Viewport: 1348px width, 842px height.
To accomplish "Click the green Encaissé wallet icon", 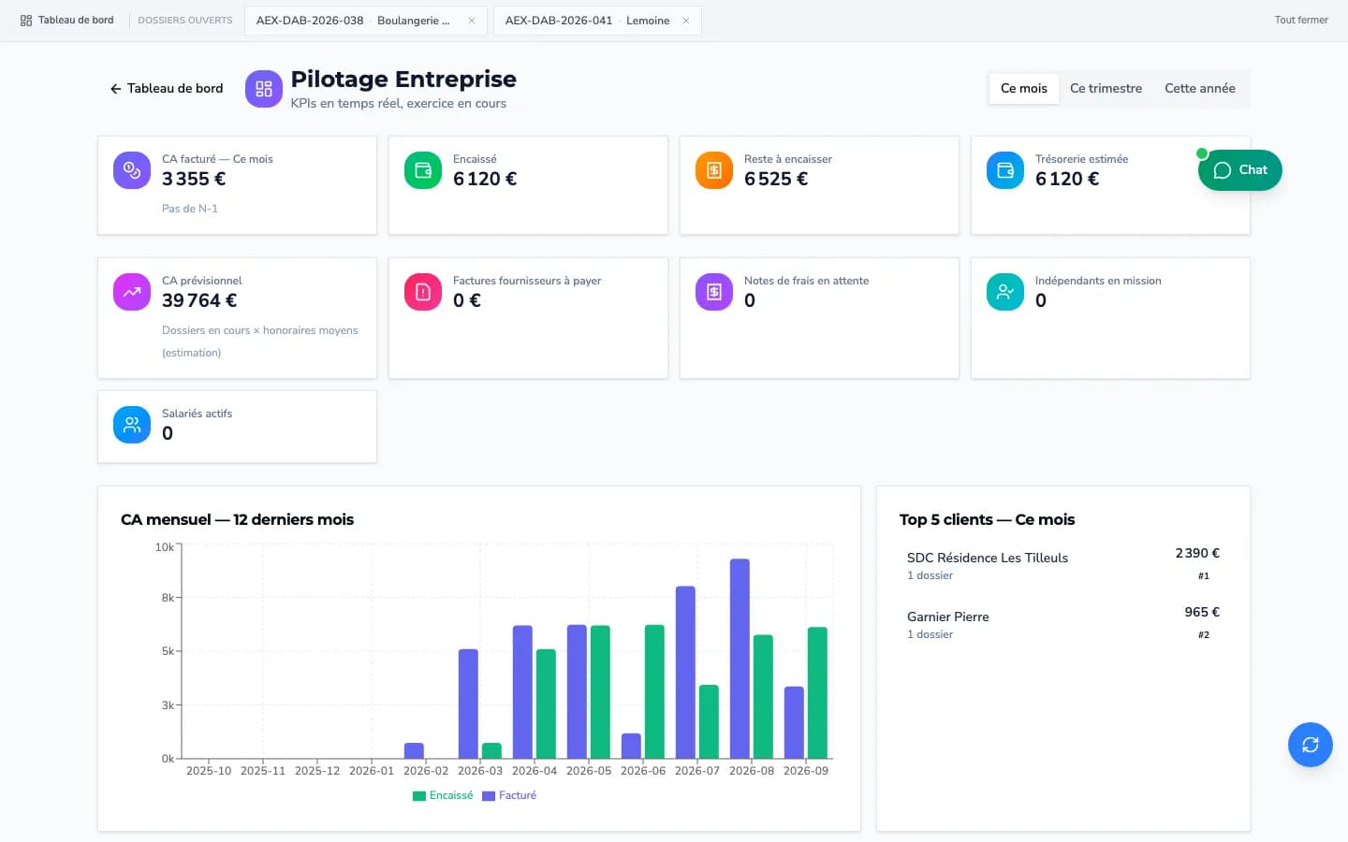I will (423, 170).
